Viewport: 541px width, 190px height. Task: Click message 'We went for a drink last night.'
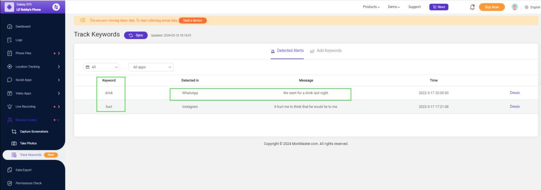(306, 93)
